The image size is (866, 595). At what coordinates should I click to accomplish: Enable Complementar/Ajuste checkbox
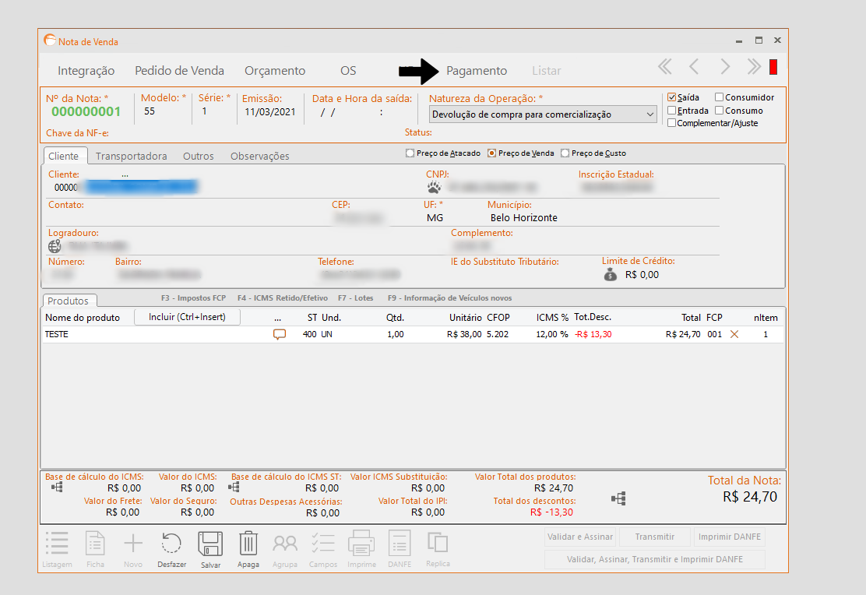pos(671,122)
